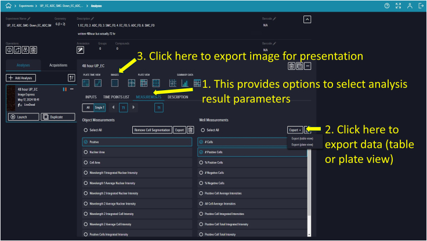Toggle Select All under Well Measurements

coord(202,130)
